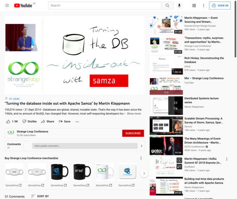
Task: Open Spreadshop link under last item
Action: tap(127, 185)
